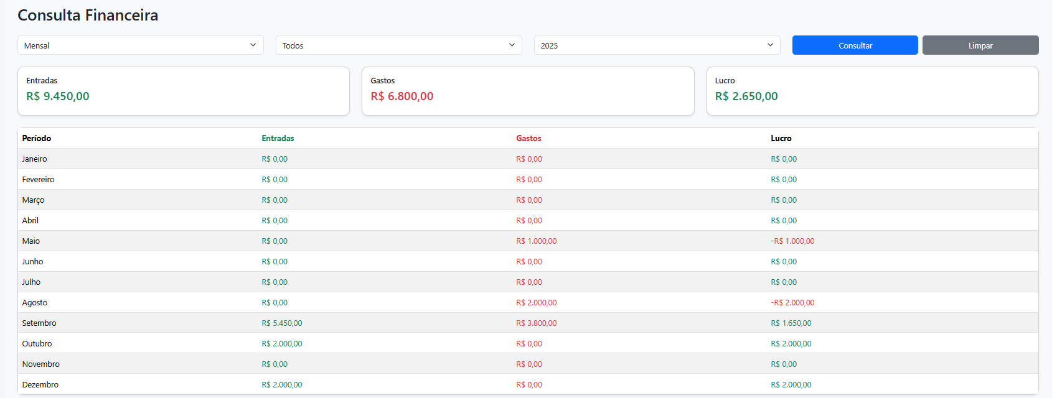
Task: Expand the Todos filter dropdown
Action: [x=398, y=45]
